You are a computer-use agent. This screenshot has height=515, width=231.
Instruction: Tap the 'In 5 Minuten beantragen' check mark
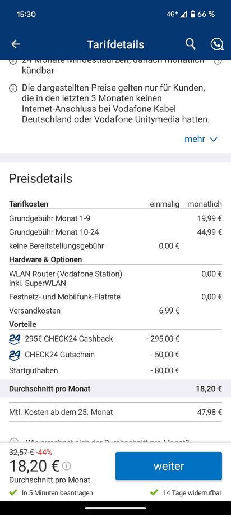[x=13, y=492]
